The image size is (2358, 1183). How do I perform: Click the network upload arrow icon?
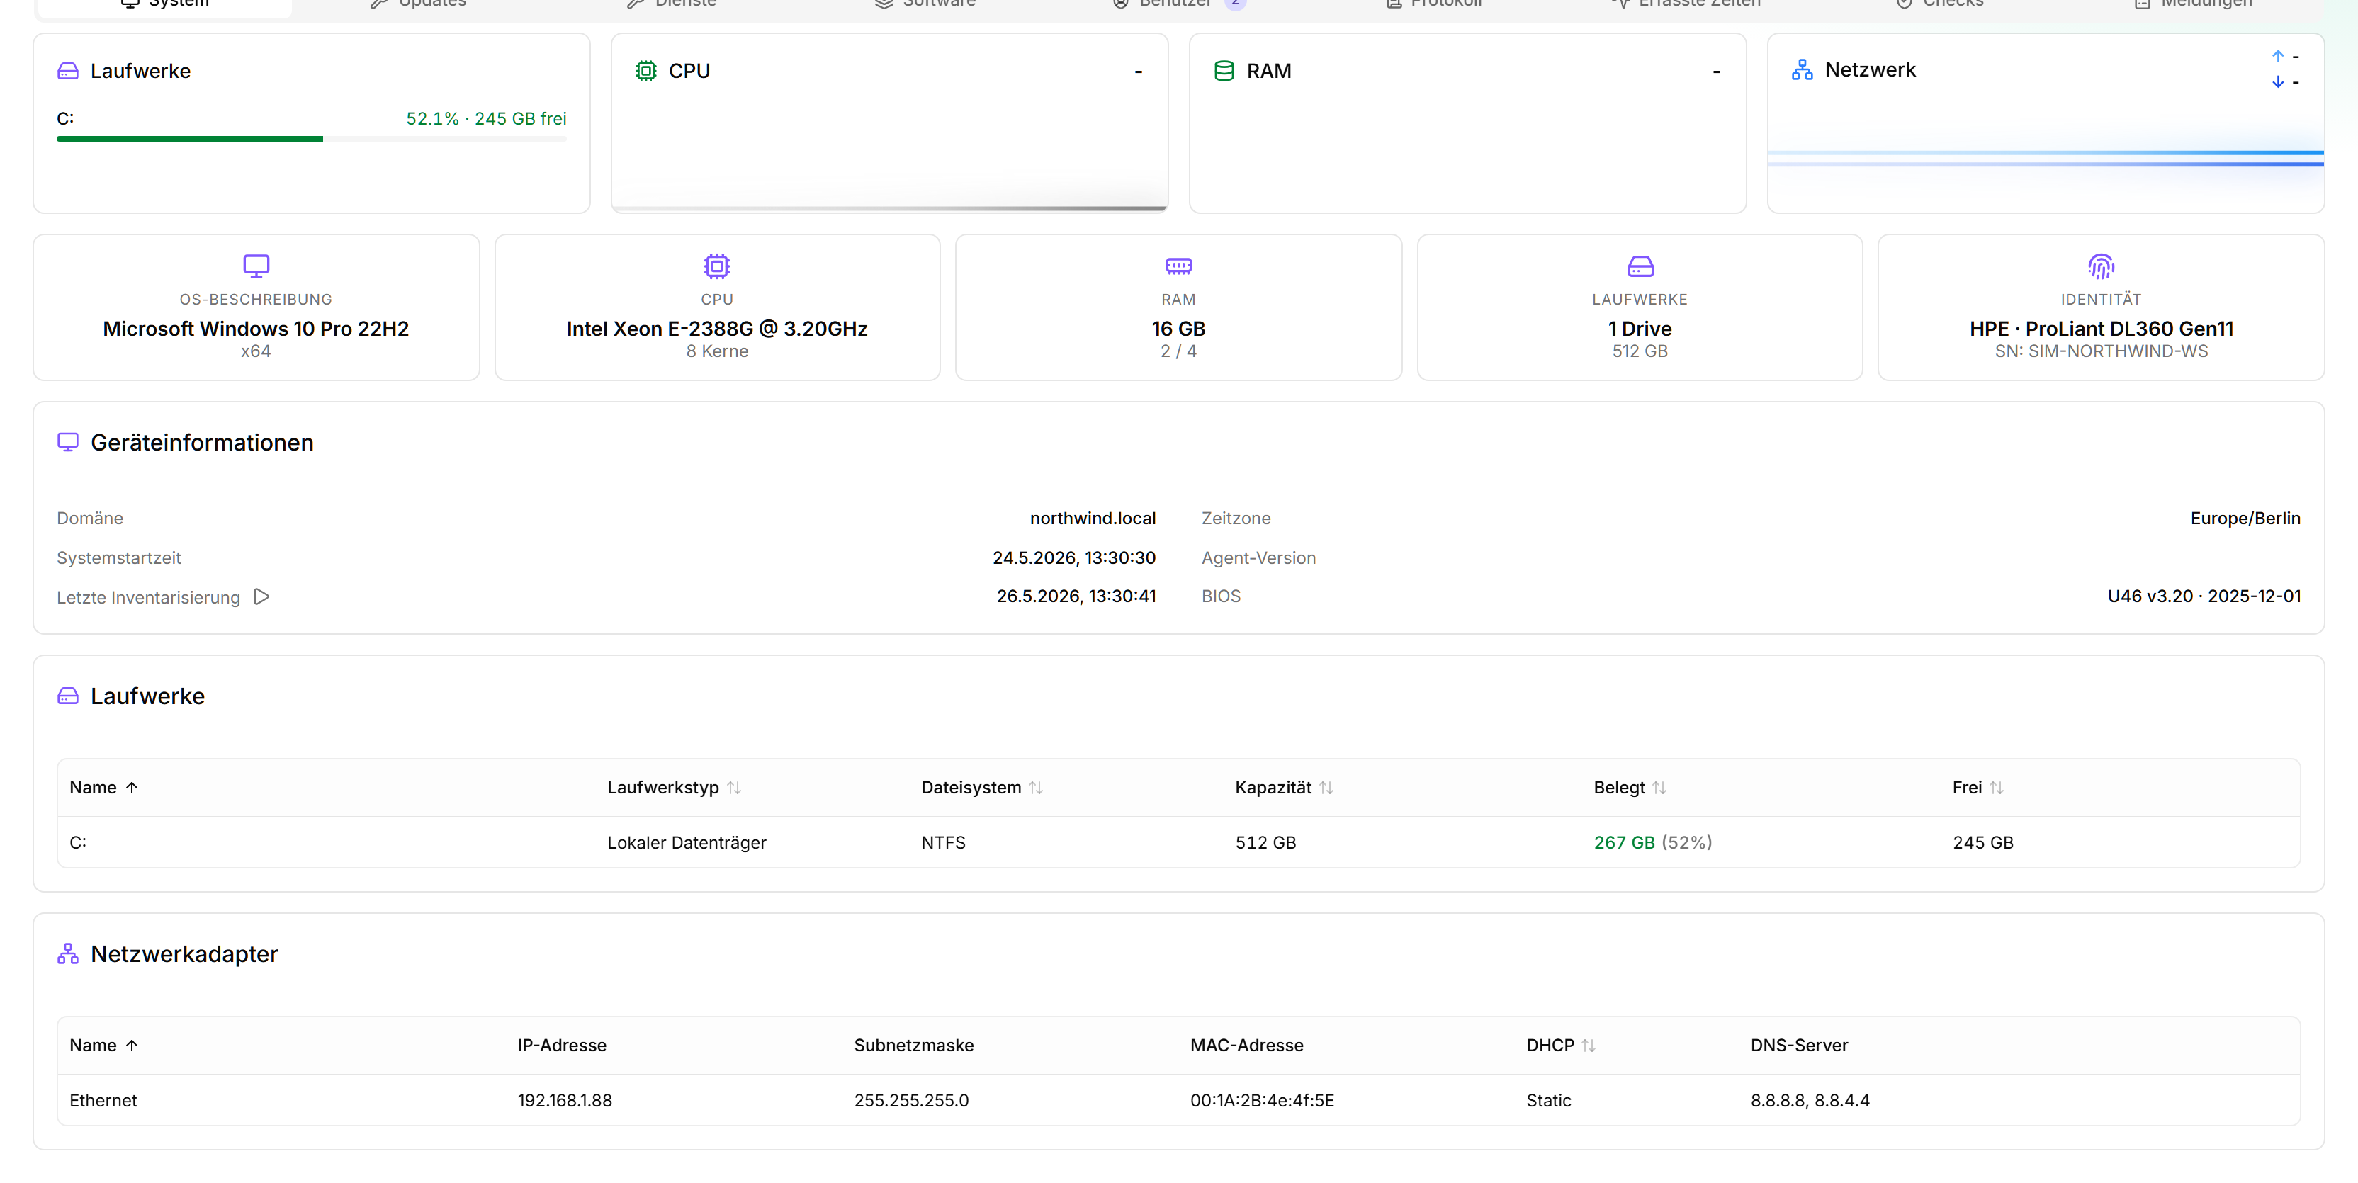[2277, 57]
